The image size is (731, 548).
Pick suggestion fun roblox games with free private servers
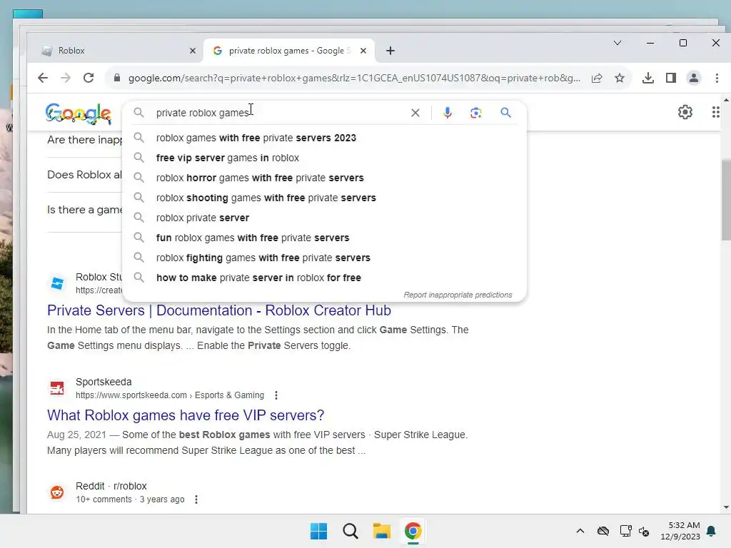tap(325, 238)
